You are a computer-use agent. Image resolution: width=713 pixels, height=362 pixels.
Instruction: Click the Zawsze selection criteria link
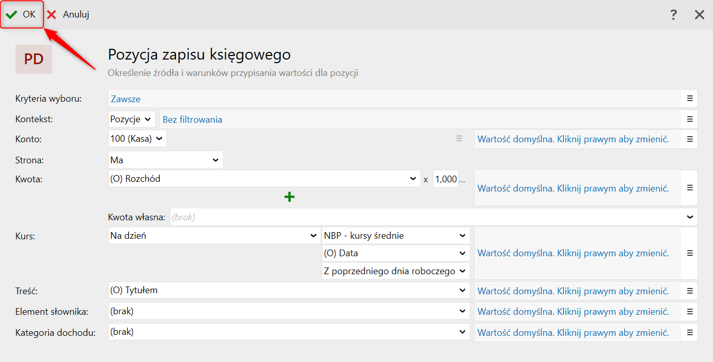(126, 99)
